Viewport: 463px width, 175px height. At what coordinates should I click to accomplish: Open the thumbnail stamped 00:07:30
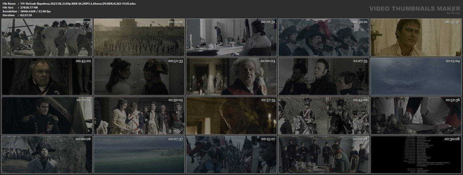47,37
